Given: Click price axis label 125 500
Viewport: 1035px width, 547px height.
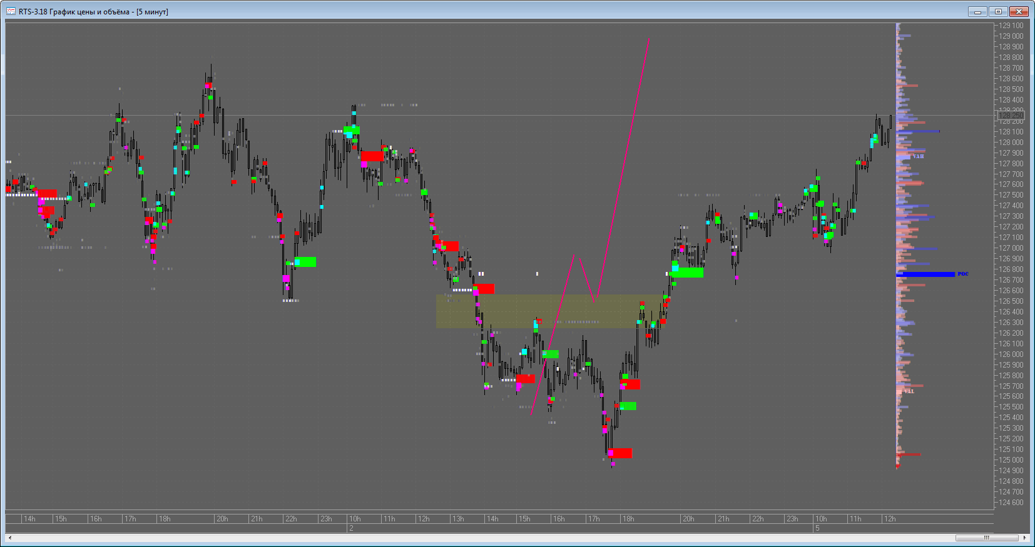Looking at the screenshot, I should 1011,407.
